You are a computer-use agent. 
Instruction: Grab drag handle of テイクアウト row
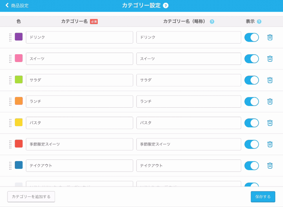(x=10, y=165)
